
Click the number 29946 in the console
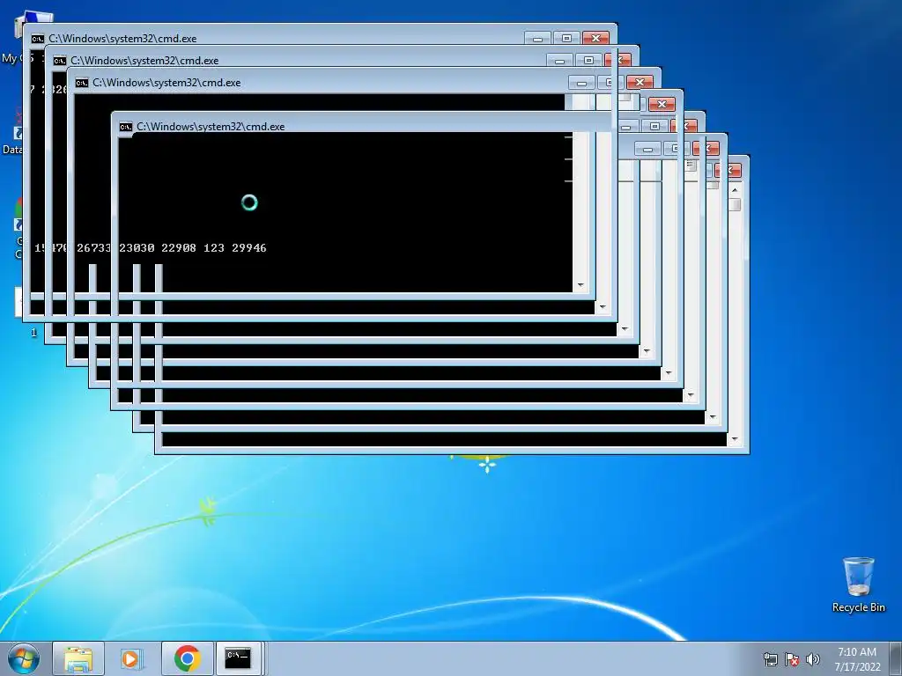[249, 248]
